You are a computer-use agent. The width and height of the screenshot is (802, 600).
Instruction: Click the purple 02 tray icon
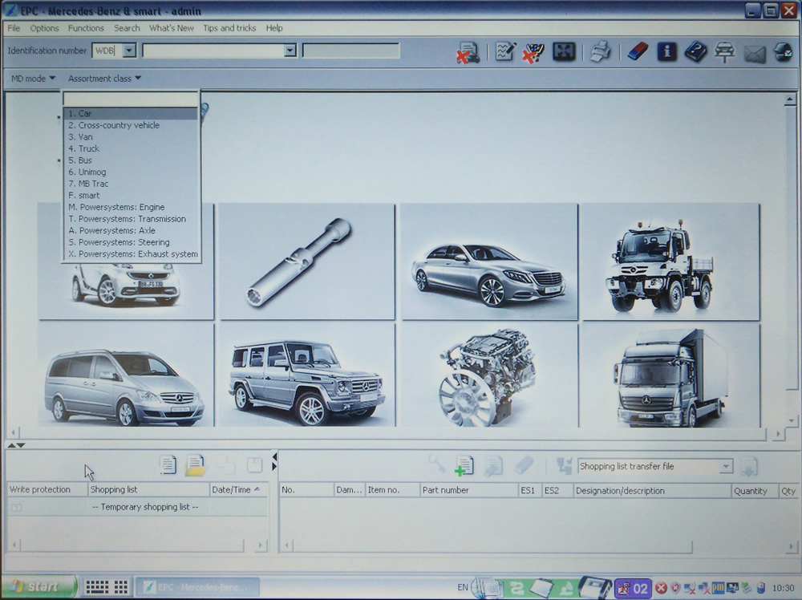click(x=634, y=588)
